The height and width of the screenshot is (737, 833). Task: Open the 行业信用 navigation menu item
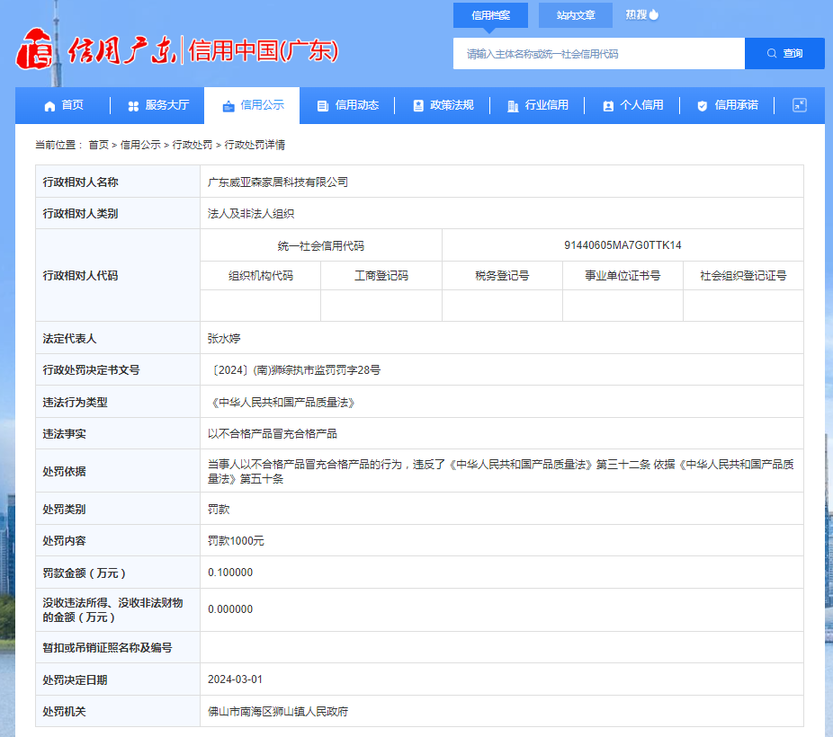click(x=538, y=105)
